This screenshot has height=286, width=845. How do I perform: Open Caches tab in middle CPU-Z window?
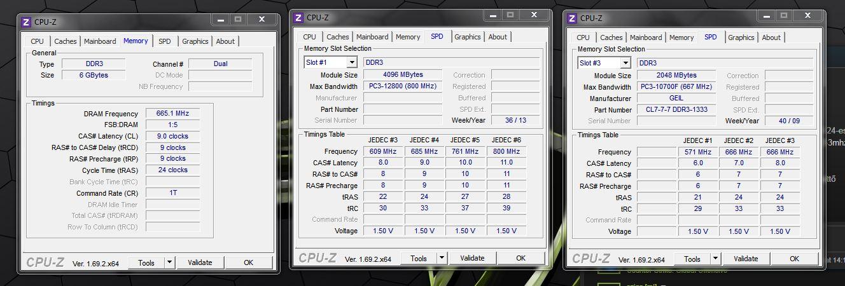[x=337, y=37]
